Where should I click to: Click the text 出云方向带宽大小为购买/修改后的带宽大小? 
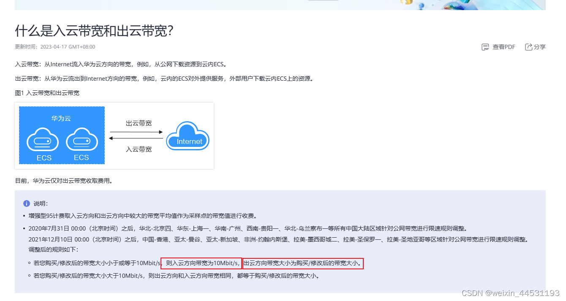tap(303, 263)
